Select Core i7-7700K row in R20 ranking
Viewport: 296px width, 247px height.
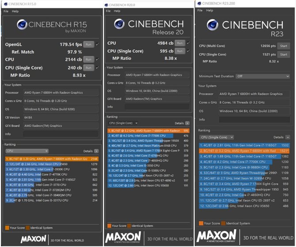[148, 136]
